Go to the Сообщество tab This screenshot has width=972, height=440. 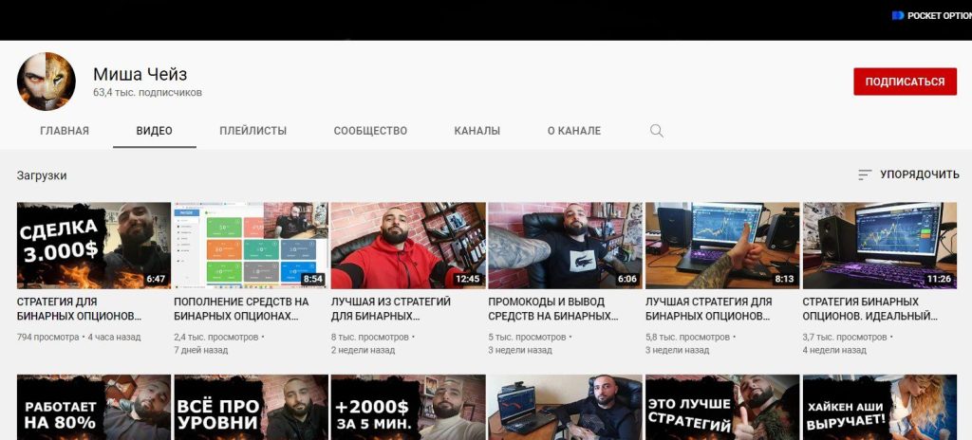tap(370, 131)
